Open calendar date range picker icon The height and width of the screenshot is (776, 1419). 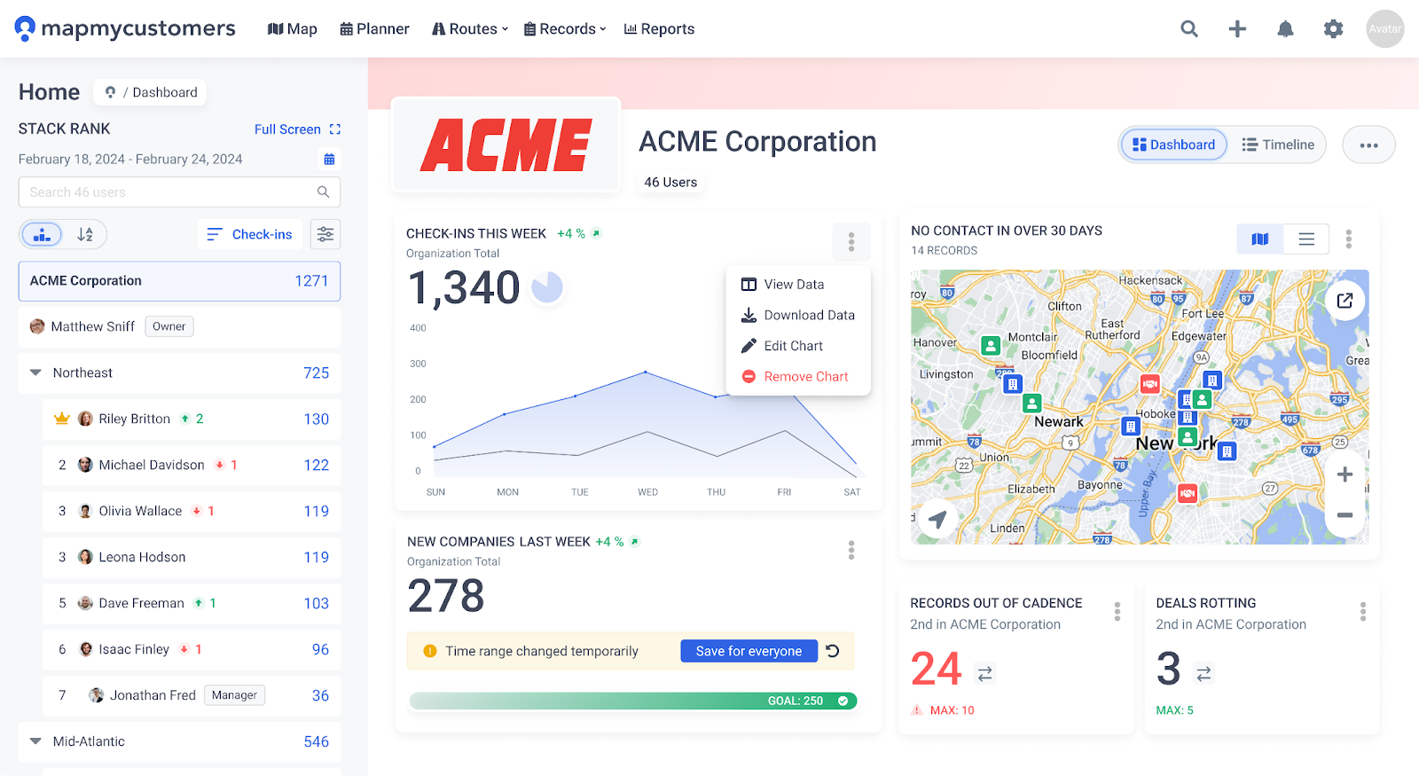coord(329,160)
